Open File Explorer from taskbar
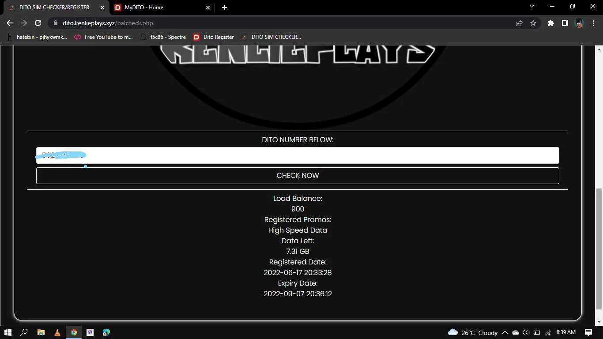Image resolution: width=603 pixels, height=339 pixels. [x=41, y=332]
